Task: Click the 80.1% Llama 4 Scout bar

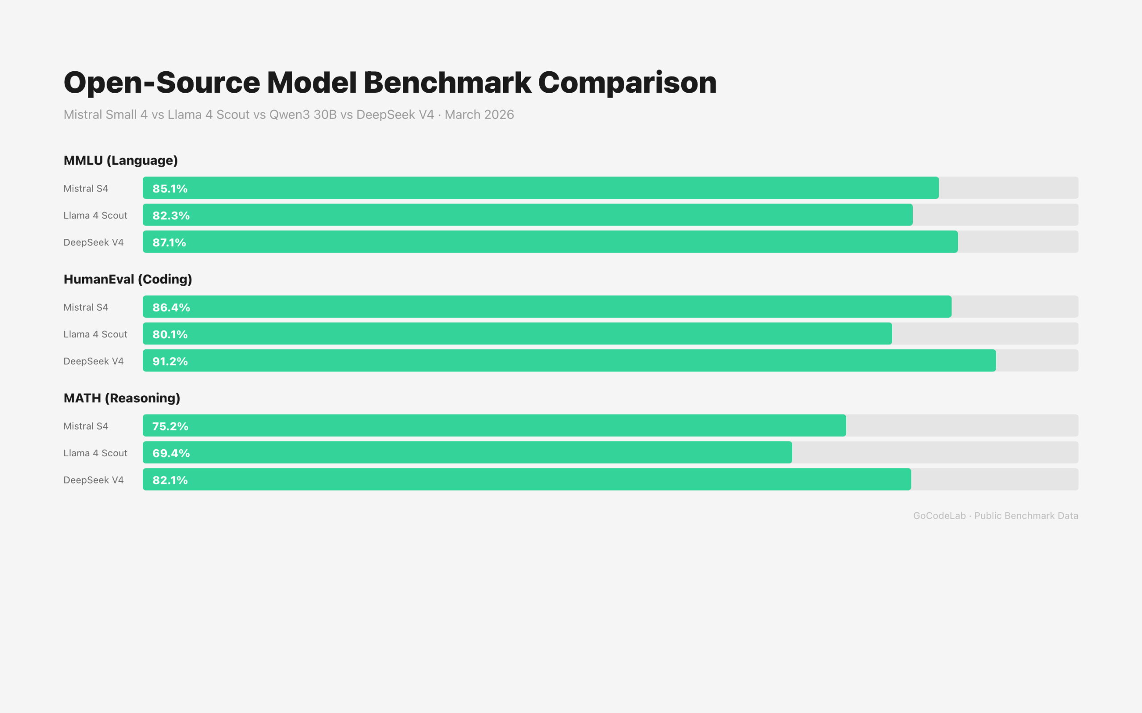Action: point(517,333)
